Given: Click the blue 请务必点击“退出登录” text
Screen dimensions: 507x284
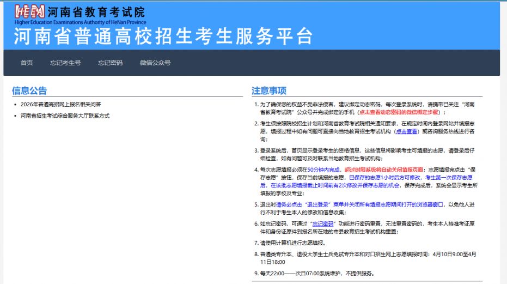Looking at the screenshot, I should tap(303, 204).
